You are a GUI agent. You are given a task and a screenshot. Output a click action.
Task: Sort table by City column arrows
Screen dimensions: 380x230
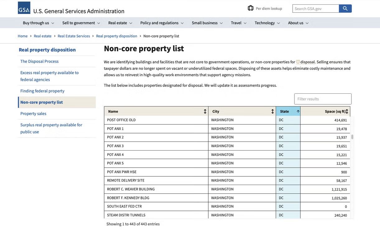[272, 111]
